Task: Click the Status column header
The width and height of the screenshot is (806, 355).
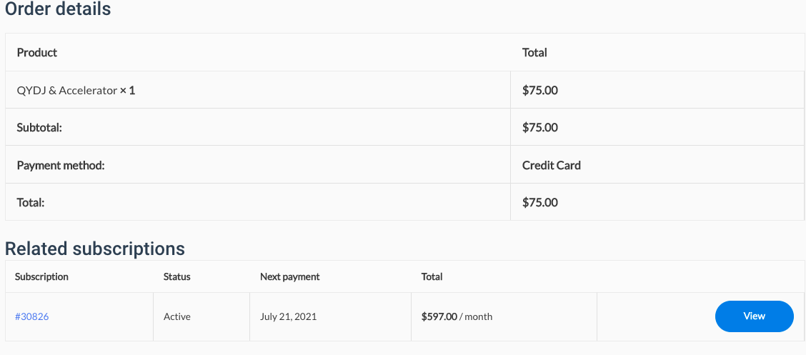Action: coord(176,276)
